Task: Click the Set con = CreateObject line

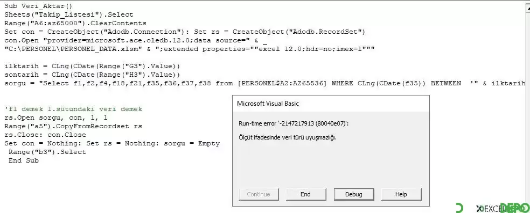Action: (185, 32)
